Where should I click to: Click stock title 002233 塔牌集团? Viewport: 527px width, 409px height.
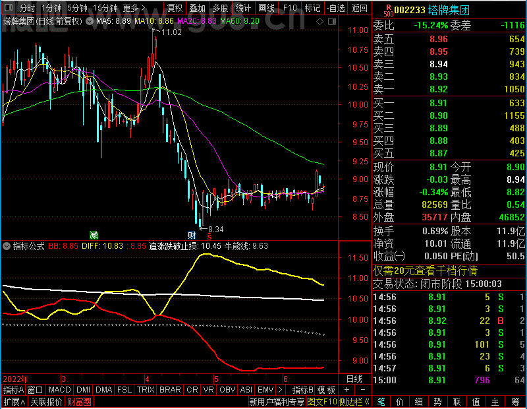pyautogui.click(x=432, y=10)
